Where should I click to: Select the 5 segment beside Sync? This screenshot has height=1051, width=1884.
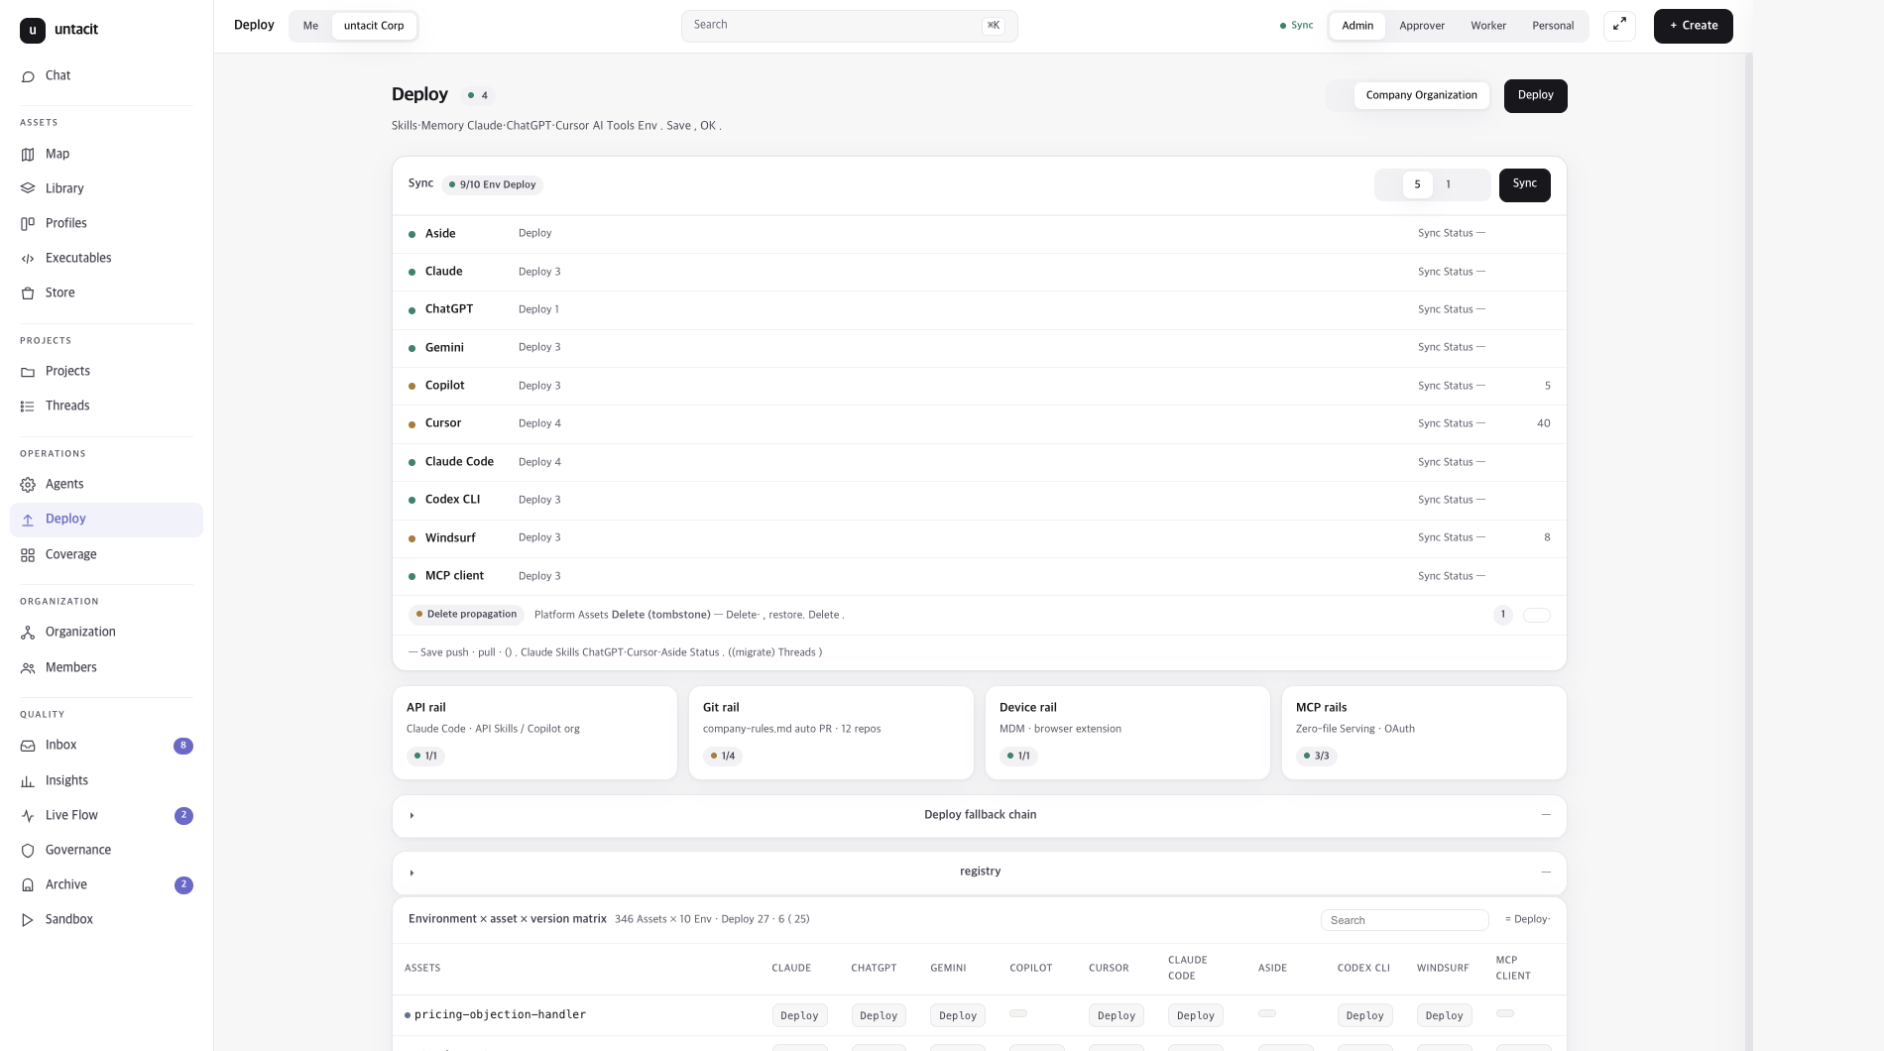coord(1417,184)
